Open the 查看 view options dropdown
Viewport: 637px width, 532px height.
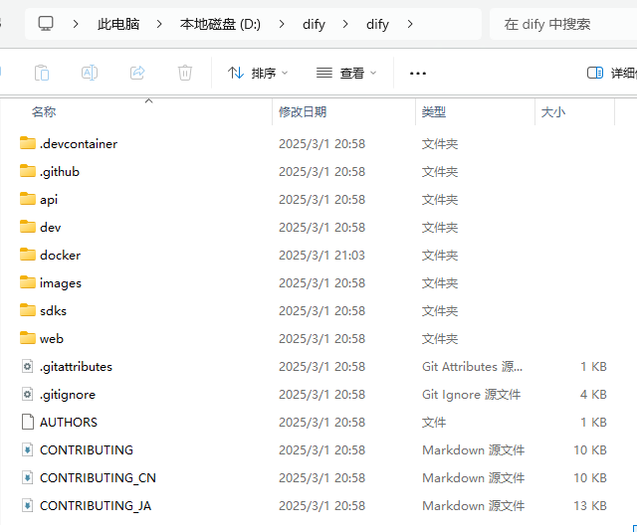point(346,73)
